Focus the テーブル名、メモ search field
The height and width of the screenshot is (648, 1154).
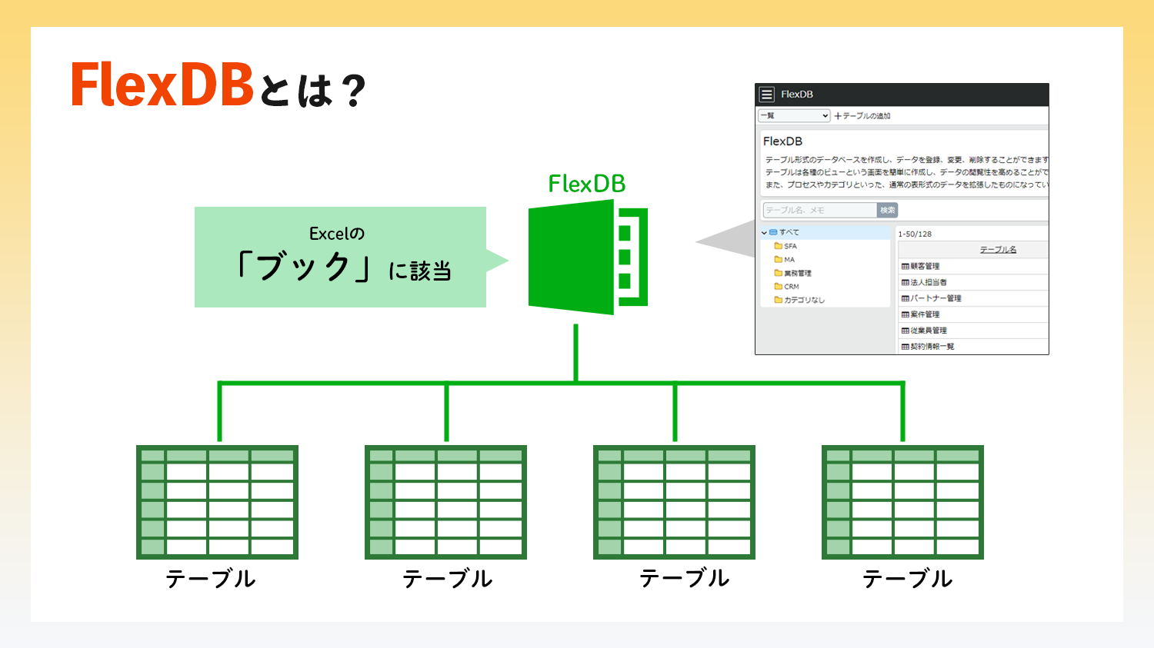(819, 210)
